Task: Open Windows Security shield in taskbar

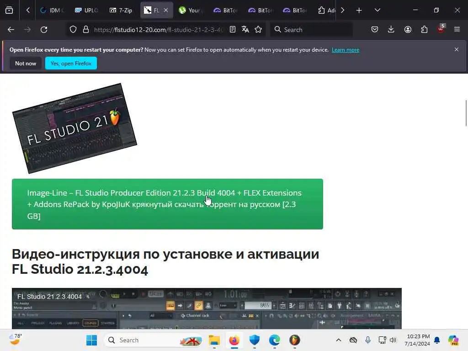Action: click(x=254, y=340)
